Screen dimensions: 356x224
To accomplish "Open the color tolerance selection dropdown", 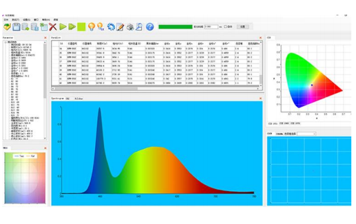I will pos(306,134).
